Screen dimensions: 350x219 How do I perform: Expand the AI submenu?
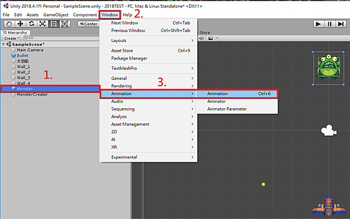coord(148,139)
